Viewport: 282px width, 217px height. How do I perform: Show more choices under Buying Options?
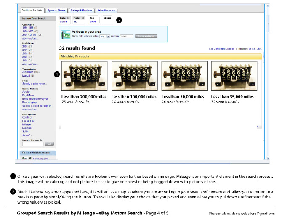30,109
